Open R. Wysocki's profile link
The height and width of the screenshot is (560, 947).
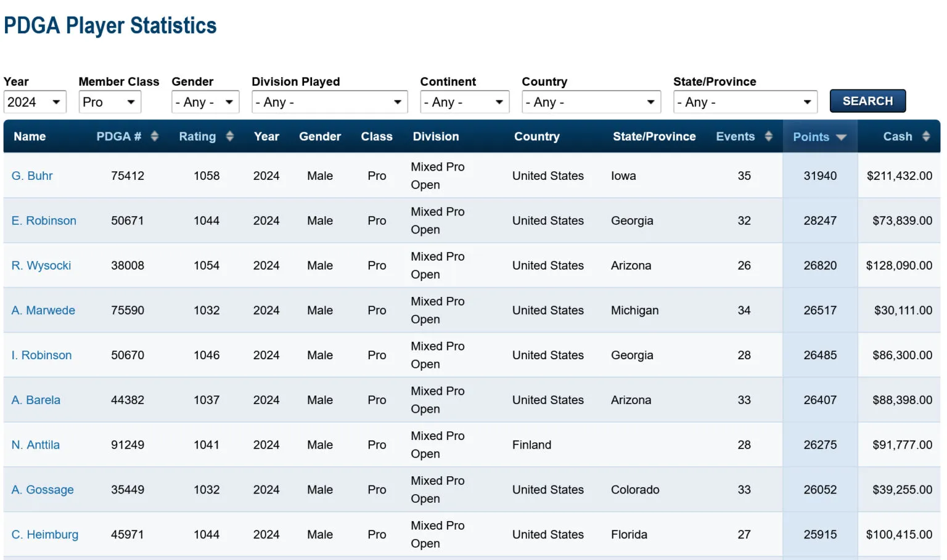[41, 266]
